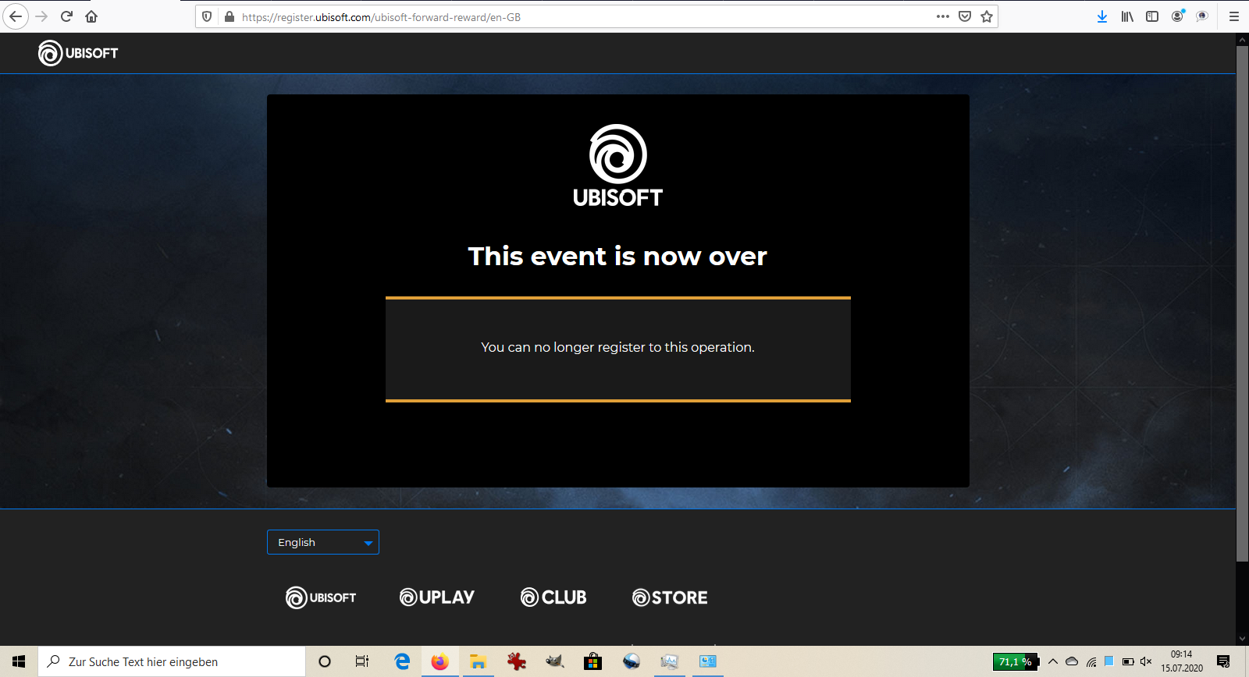Image resolution: width=1249 pixels, height=677 pixels.
Task: Open Task View on the taskbar
Action: click(x=362, y=661)
